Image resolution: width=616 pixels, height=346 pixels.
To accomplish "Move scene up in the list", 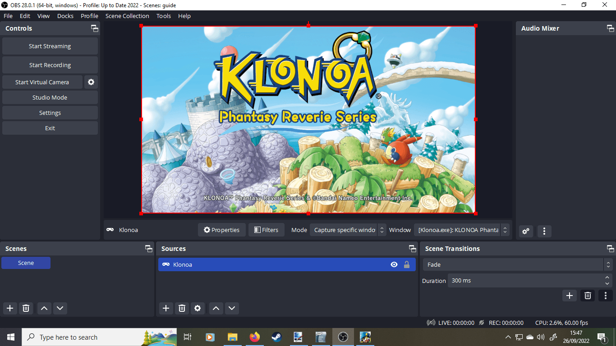I will click(44, 308).
